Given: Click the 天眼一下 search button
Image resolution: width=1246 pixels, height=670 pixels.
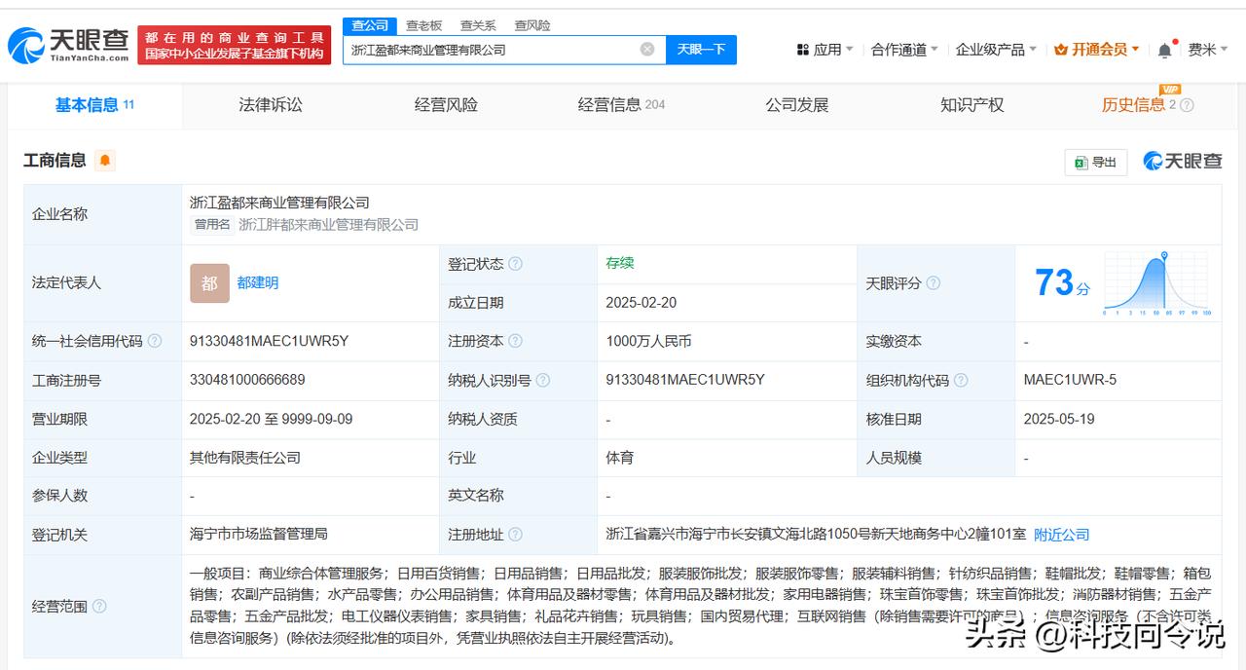Looking at the screenshot, I should tap(701, 50).
